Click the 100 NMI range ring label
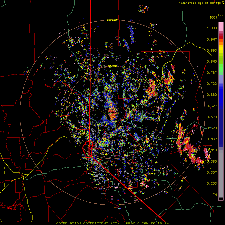 tap(112, 20)
